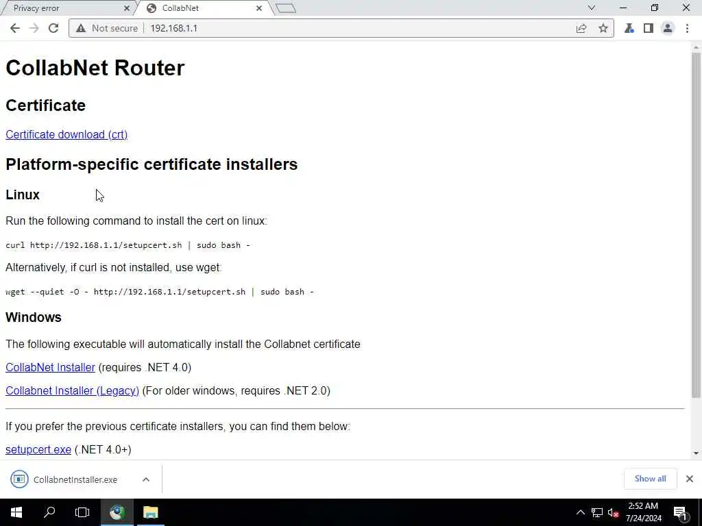Open the Collabnet Installer (Legacy) link
The height and width of the screenshot is (526, 702).
point(72,390)
